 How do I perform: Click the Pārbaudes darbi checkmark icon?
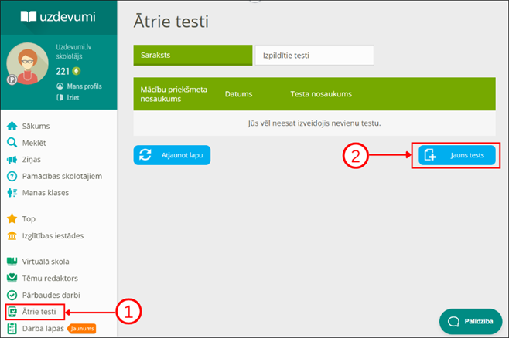(12, 295)
